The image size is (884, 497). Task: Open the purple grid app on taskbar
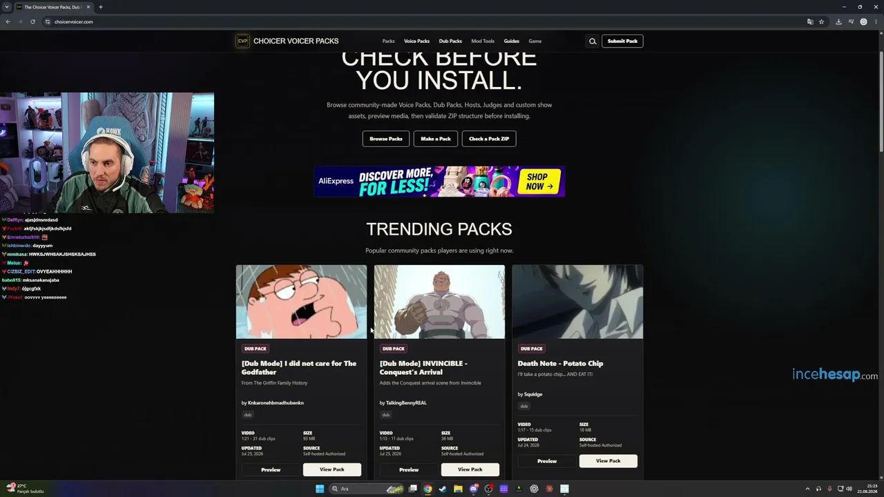(x=504, y=489)
